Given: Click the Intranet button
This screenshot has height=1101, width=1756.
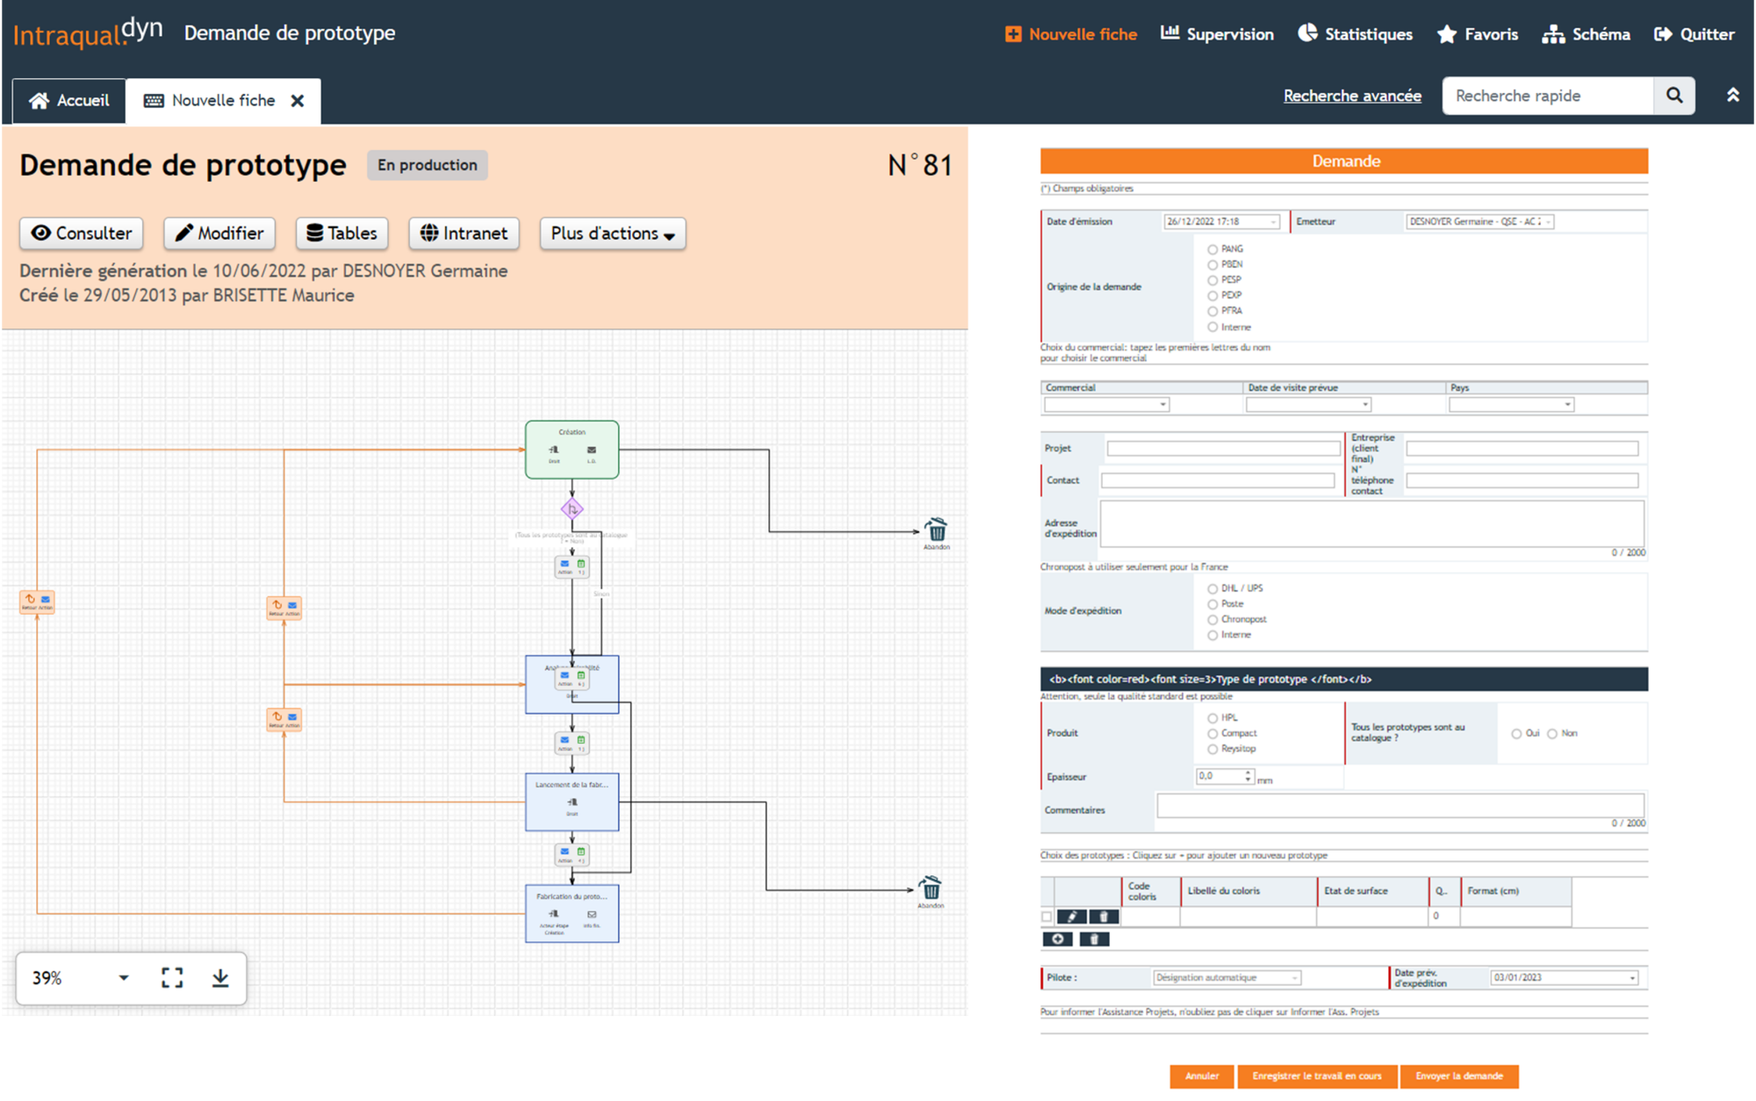Looking at the screenshot, I should pyautogui.click(x=464, y=234).
